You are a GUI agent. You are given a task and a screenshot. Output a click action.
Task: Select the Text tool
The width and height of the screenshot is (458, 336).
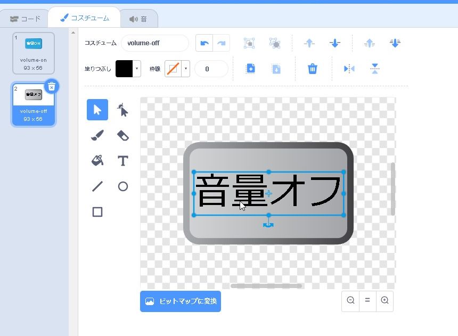[123, 161]
